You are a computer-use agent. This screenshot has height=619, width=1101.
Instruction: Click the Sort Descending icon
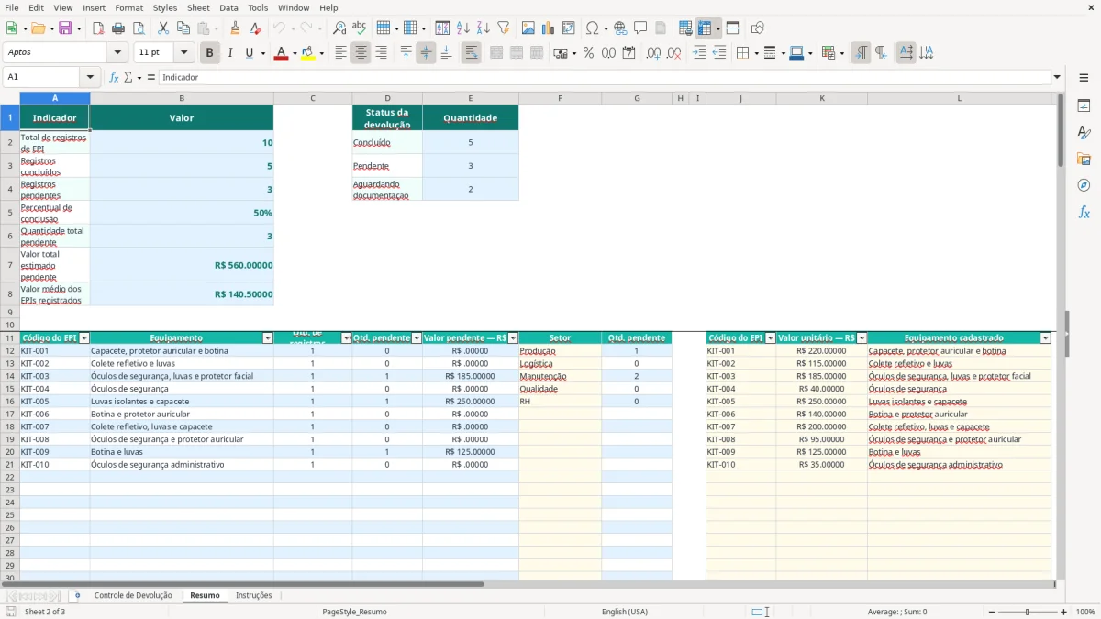tap(483, 28)
